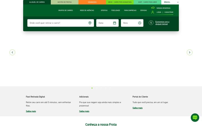This screenshot has width=202, height=126.
Task: Open Zarp - Carro para Uber tab
Action: [148, 2]
